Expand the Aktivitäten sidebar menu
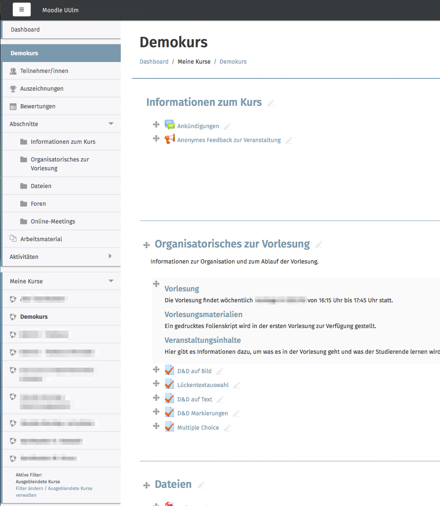 110,256
